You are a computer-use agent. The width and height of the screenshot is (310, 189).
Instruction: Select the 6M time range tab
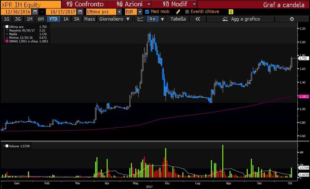click(x=41, y=19)
